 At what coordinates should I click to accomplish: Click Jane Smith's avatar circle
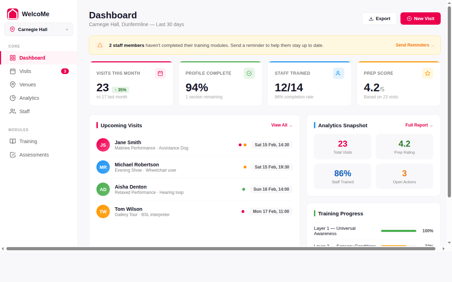(x=103, y=145)
